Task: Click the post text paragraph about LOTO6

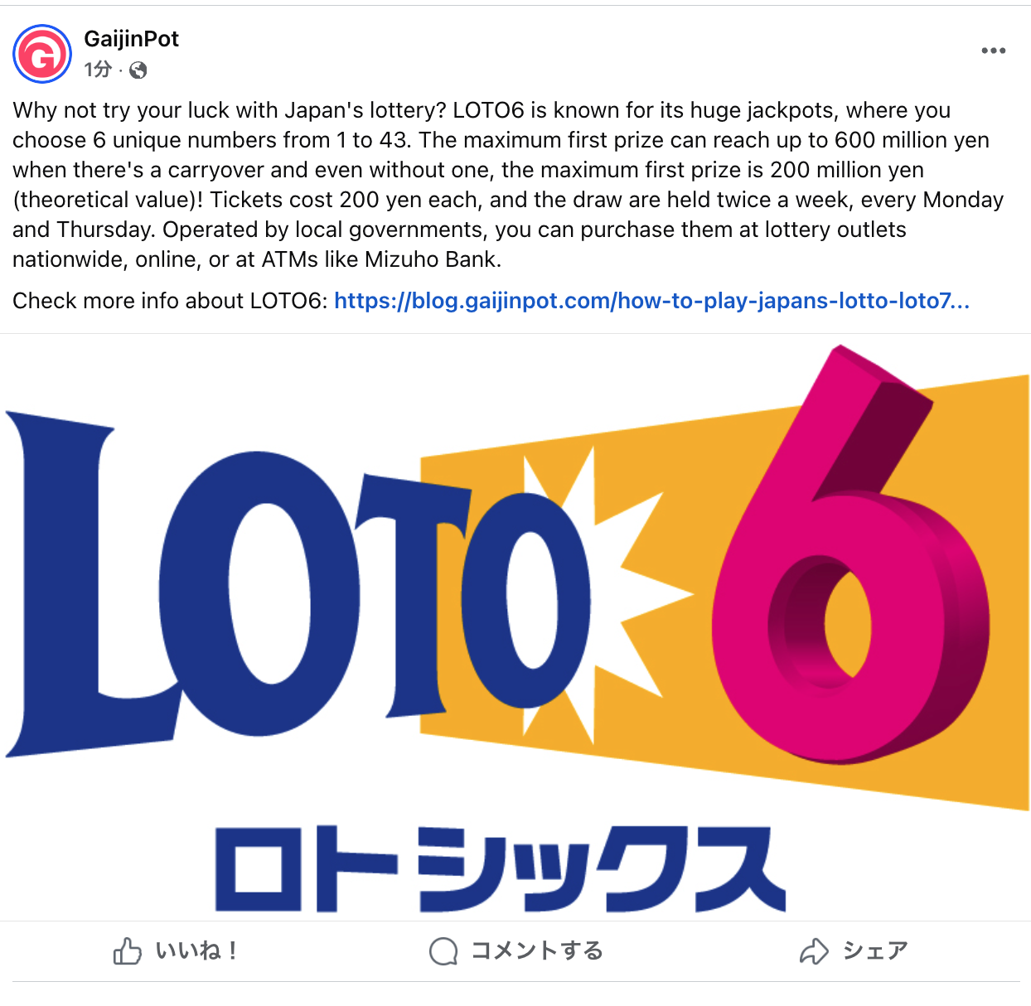Action: coord(508,185)
